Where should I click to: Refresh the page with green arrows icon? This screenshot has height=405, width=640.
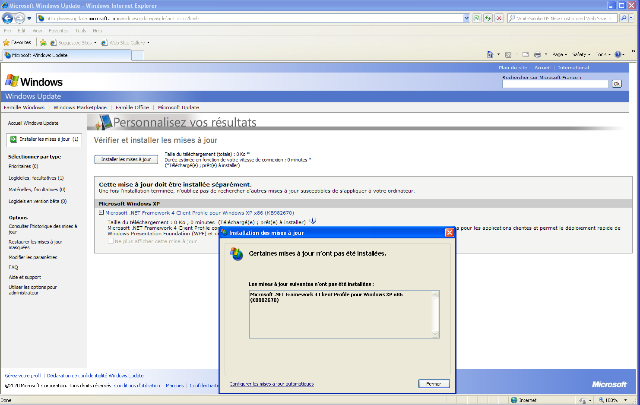point(488,18)
